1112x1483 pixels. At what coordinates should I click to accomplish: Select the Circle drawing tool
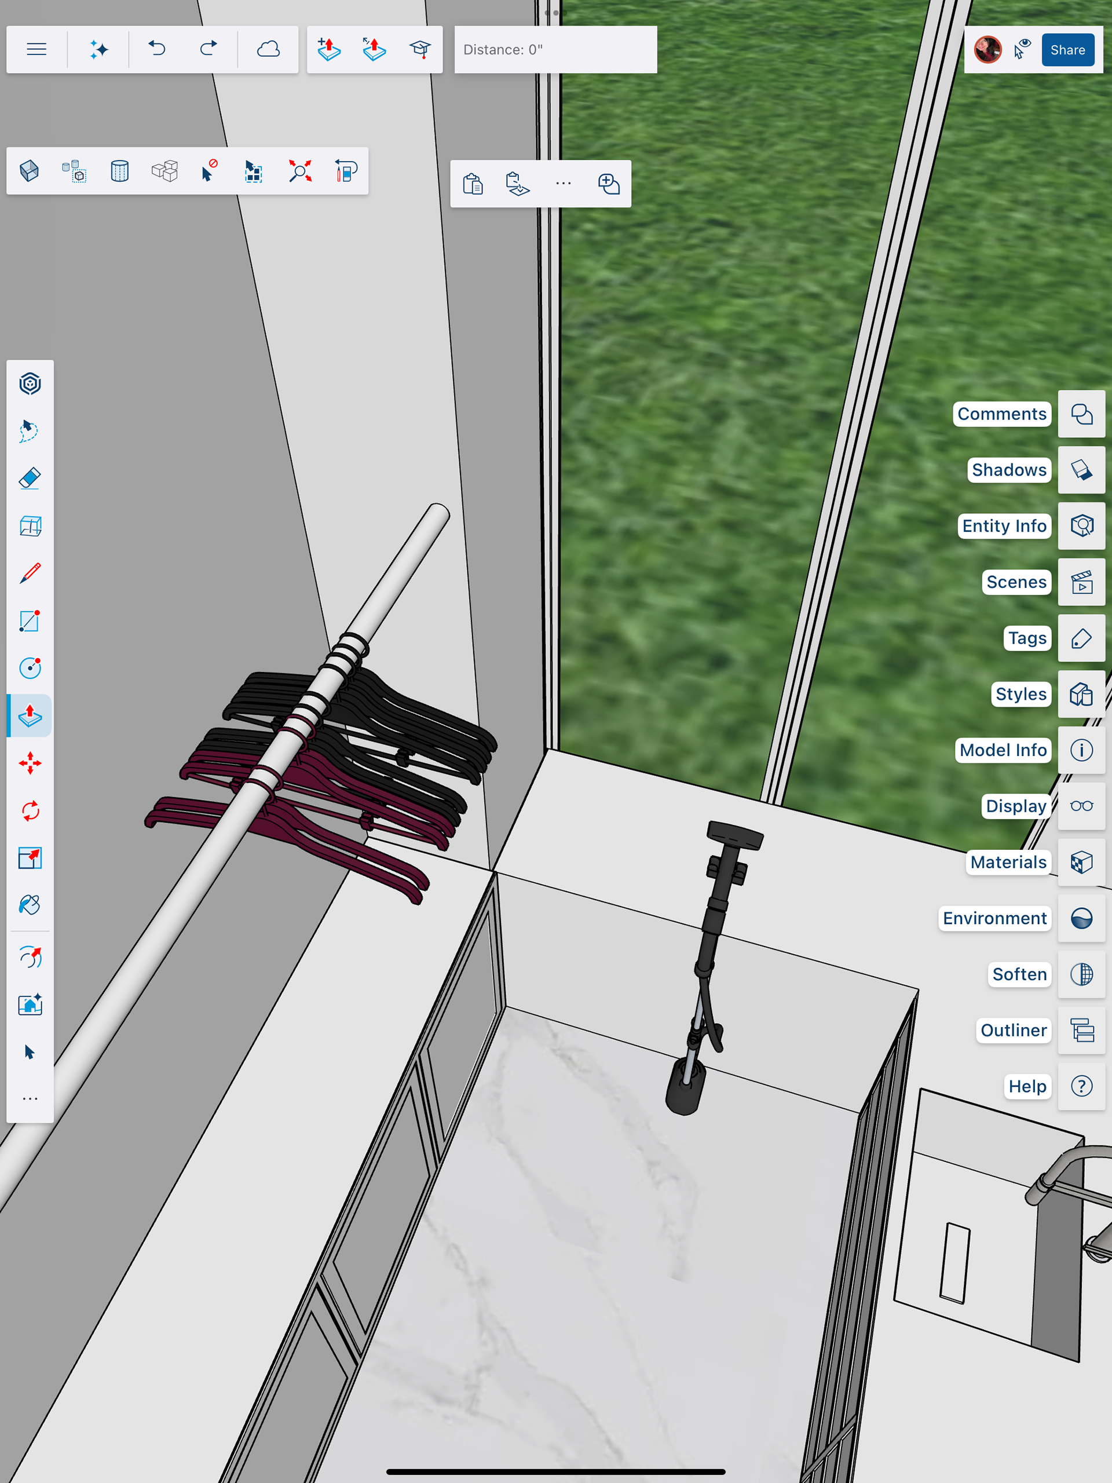(x=30, y=668)
